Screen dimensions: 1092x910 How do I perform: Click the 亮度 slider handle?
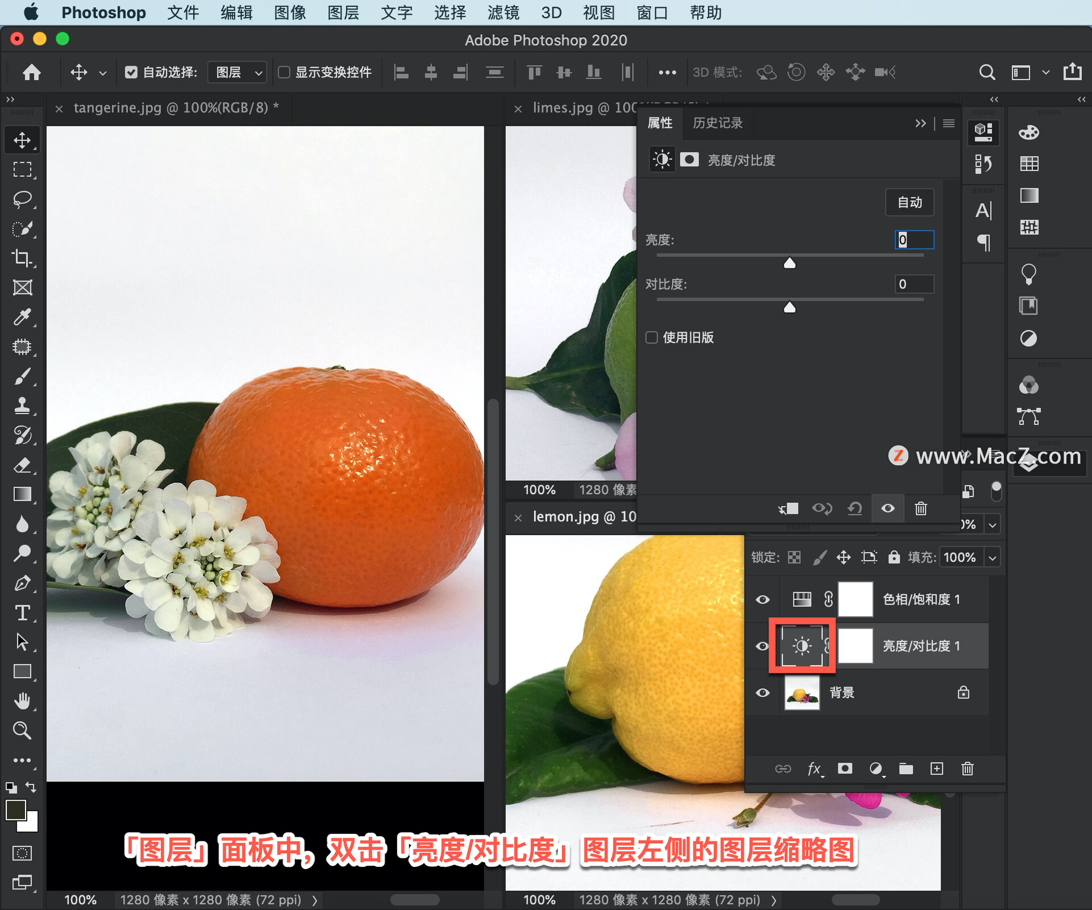tap(789, 263)
